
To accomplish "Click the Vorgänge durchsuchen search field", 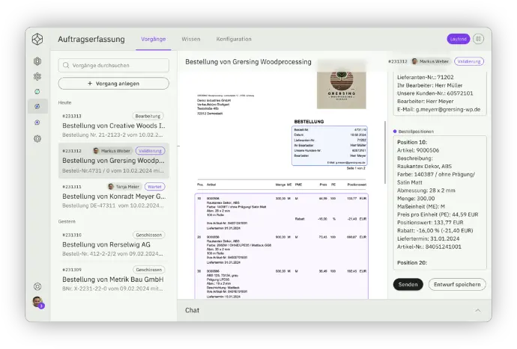I will pos(113,65).
